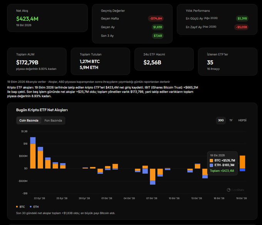The width and height of the screenshot is (262, 225).
Task: Click the 24s ETF Hacmi $2,56B value
Action: 153,63
